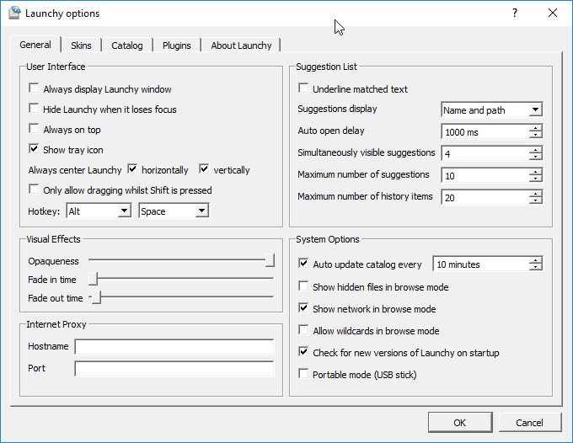Click the Fade out time slider handle
The height and width of the screenshot is (443, 573).
point(96,297)
